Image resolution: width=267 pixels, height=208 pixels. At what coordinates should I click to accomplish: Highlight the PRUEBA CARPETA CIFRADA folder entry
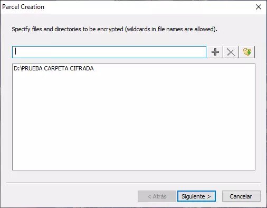[x=54, y=68]
